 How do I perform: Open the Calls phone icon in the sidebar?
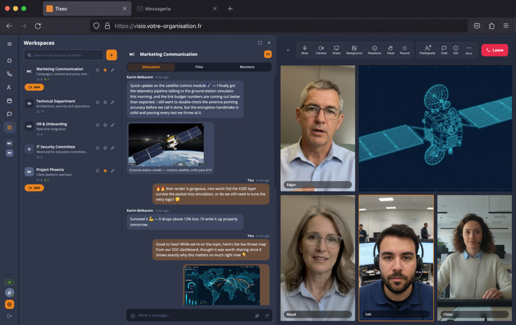coord(10,74)
